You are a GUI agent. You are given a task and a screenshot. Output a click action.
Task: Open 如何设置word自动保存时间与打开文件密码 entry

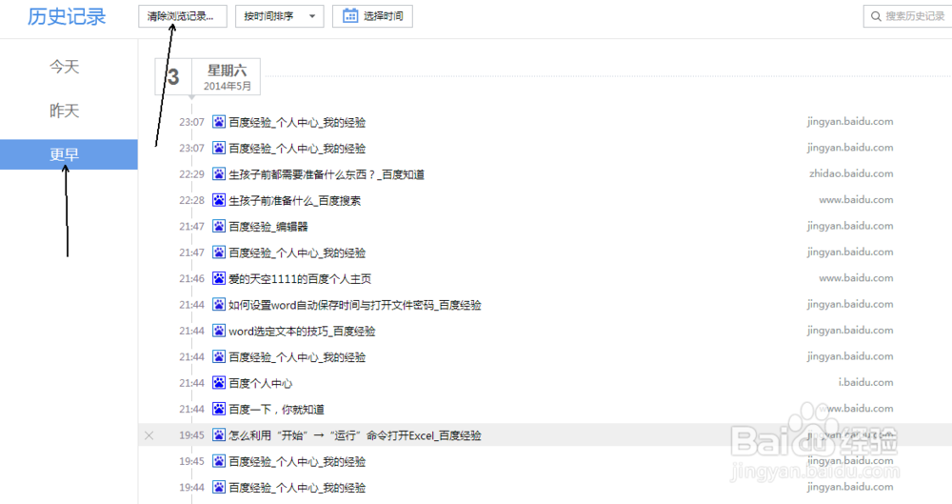355,305
